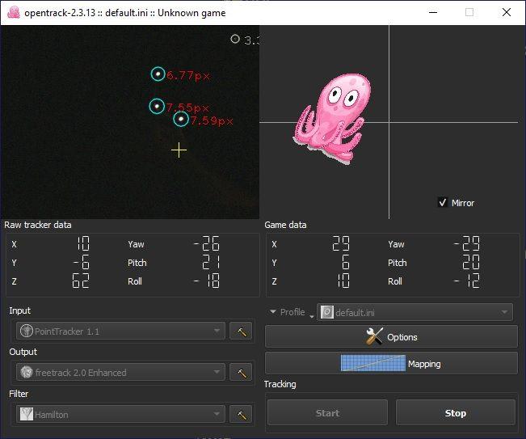
Task: Open the Mapping curves window
Action: coord(391,364)
